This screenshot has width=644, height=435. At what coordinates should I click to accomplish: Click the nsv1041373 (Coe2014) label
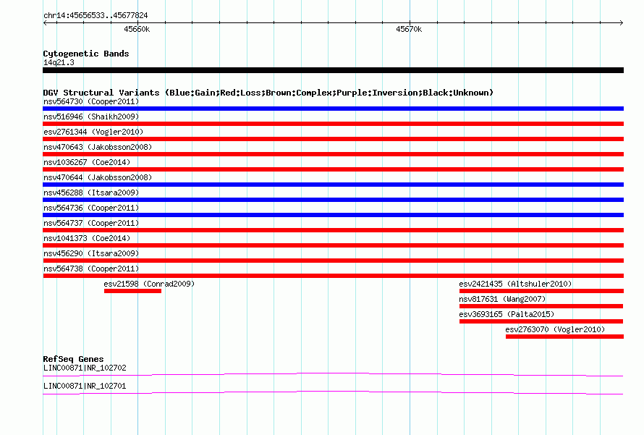point(87,238)
